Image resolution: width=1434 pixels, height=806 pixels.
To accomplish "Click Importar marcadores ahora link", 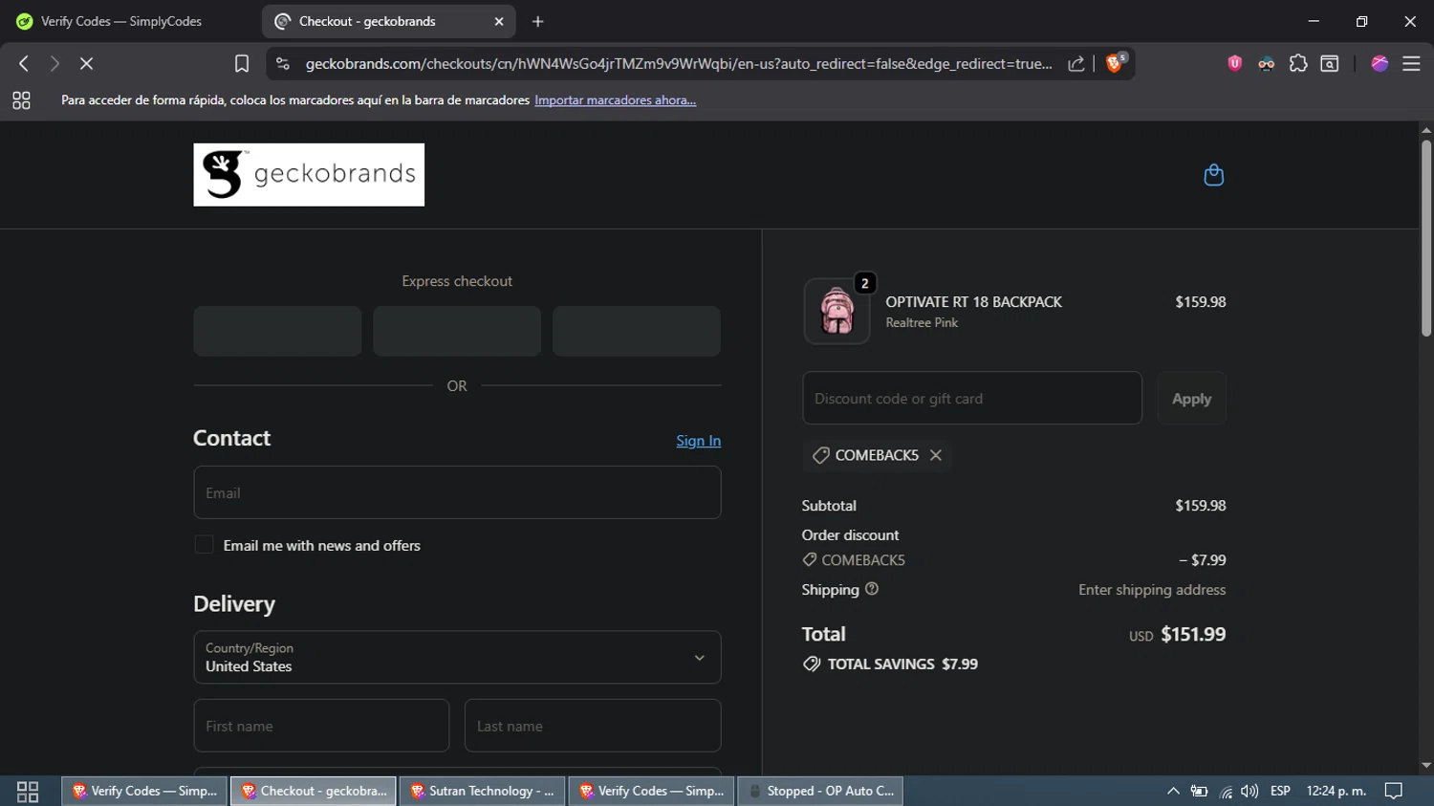I will coord(615,100).
